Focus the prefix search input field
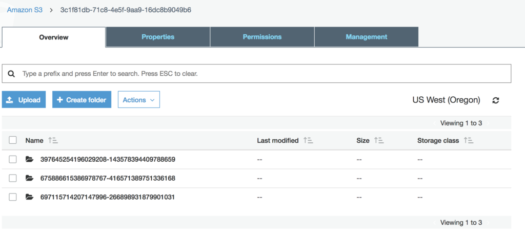The image size is (525, 238). (x=261, y=74)
